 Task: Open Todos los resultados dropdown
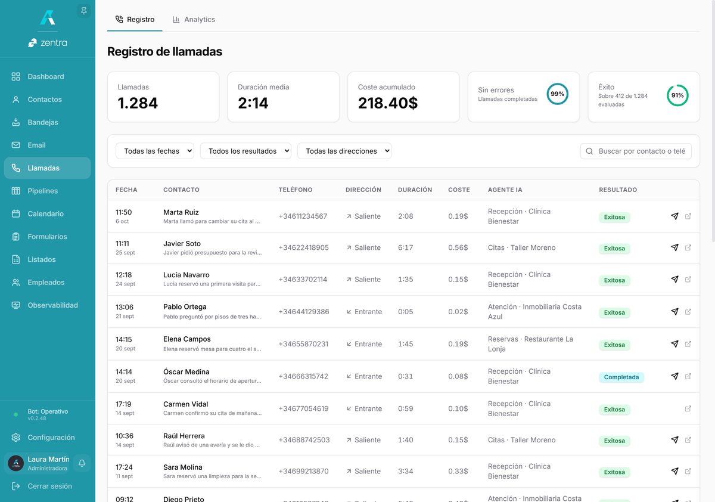click(245, 151)
